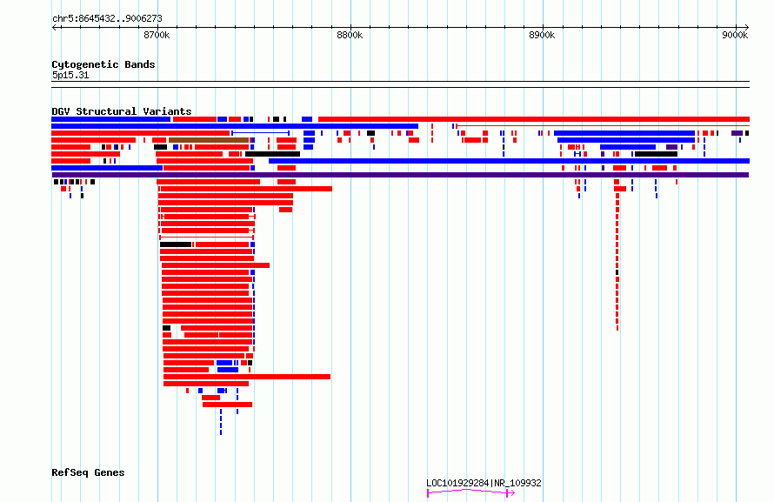This screenshot has height=502, width=774.
Task: Select the lowest wide red variant bar
Action: click(x=227, y=405)
